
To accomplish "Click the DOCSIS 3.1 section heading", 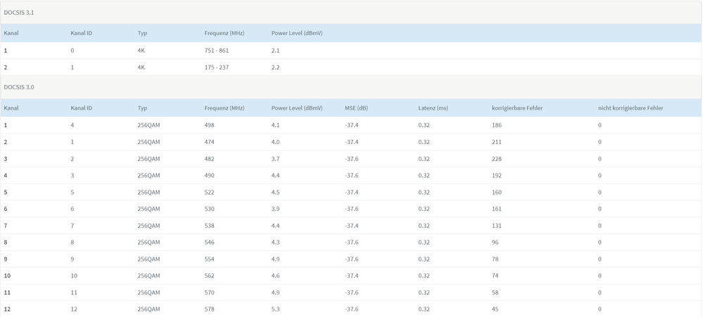I will point(19,12).
